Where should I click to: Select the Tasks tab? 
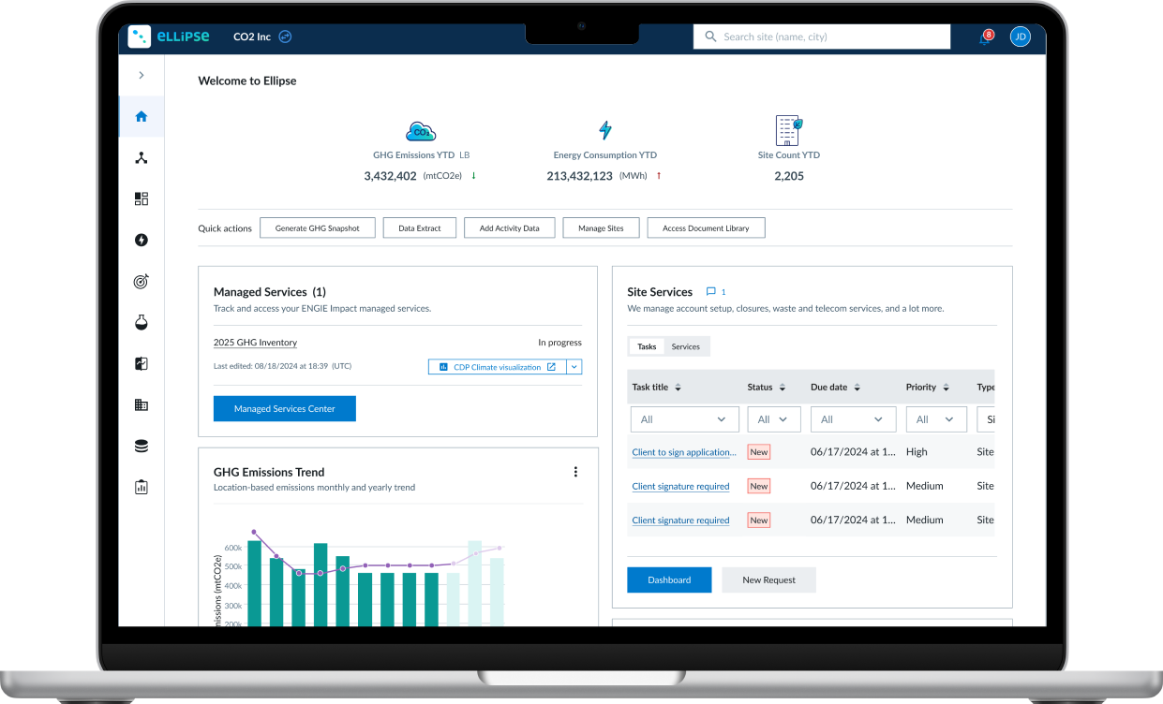click(x=647, y=346)
